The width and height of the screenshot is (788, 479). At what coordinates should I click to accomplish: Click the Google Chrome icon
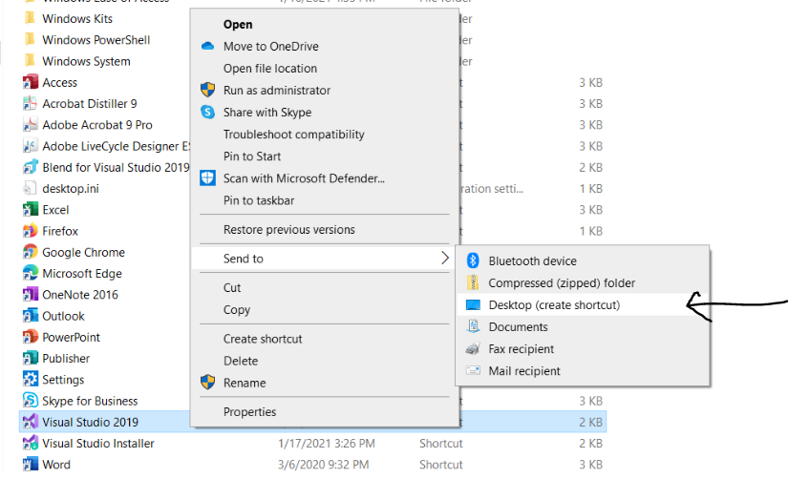coord(31,252)
